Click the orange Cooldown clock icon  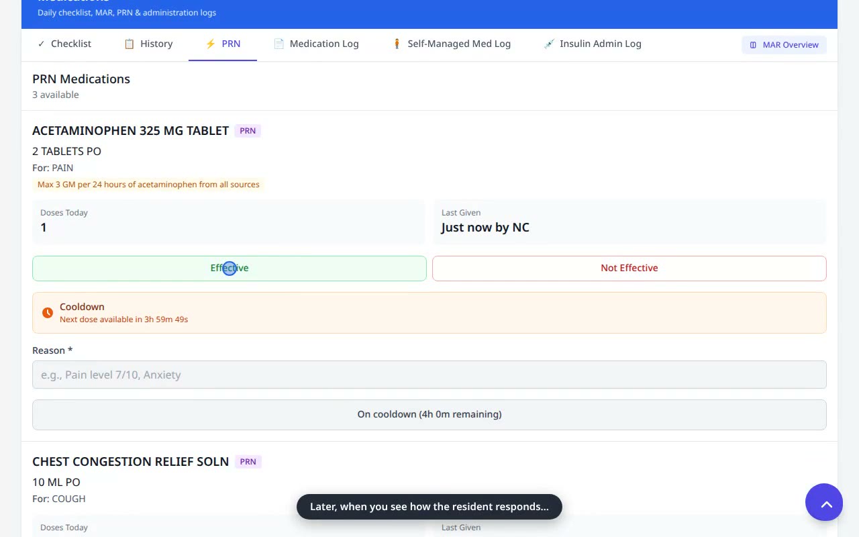[x=48, y=313]
